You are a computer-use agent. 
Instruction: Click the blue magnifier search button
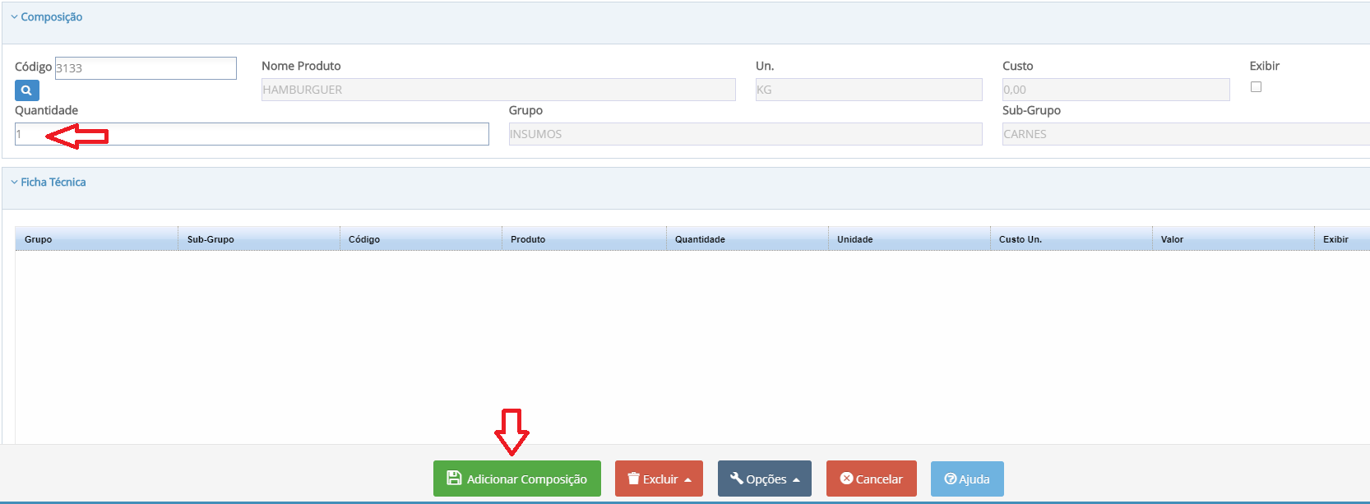click(x=27, y=90)
